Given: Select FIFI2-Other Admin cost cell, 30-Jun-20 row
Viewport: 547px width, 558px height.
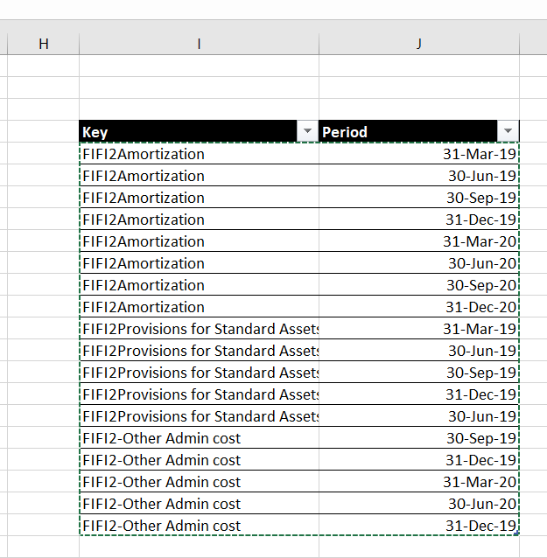Looking at the screenshot, I should pos(199,504).
